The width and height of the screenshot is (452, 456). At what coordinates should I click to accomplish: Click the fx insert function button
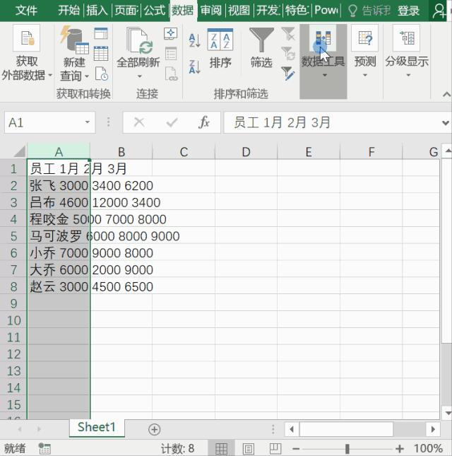click(204, 122)
